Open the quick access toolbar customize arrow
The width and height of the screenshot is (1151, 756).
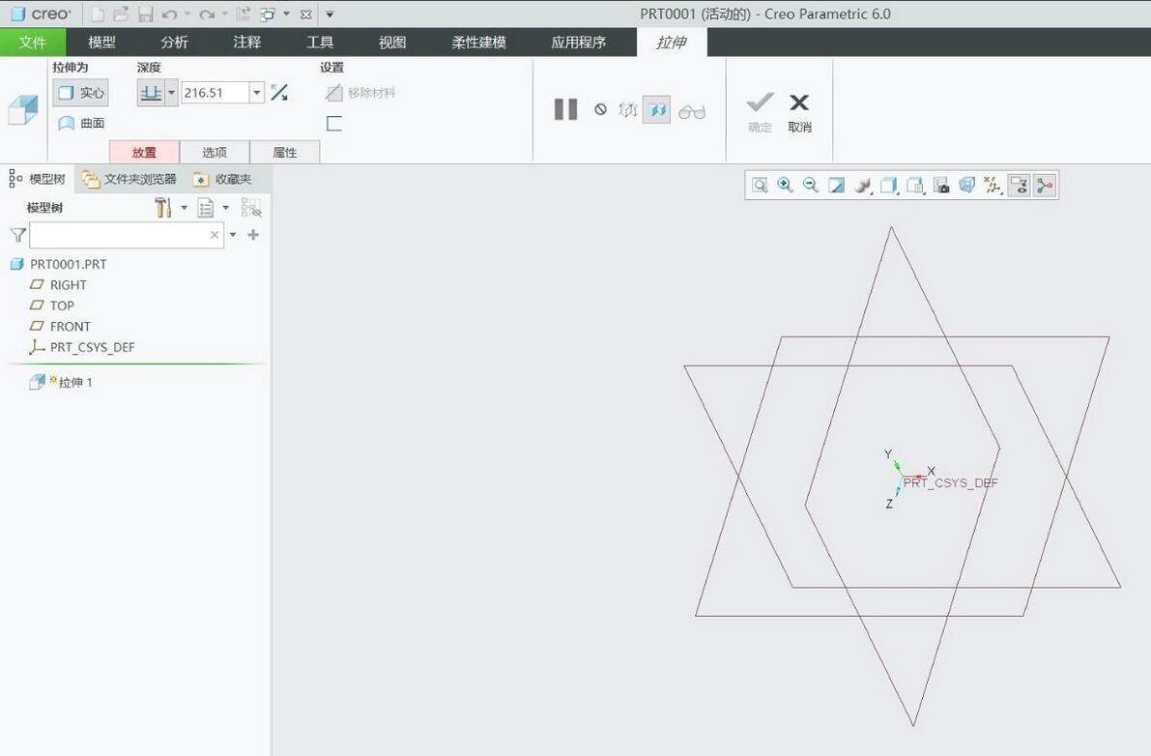point(330,14)
